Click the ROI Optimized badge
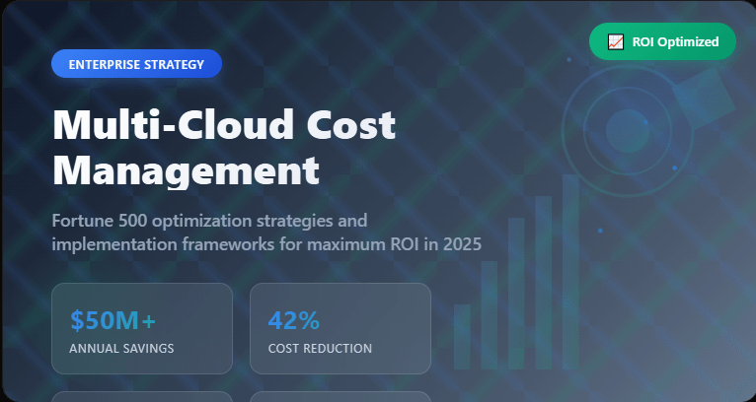Screen dimensions: 756x402 pyautogui.click(x=662, y=41)
